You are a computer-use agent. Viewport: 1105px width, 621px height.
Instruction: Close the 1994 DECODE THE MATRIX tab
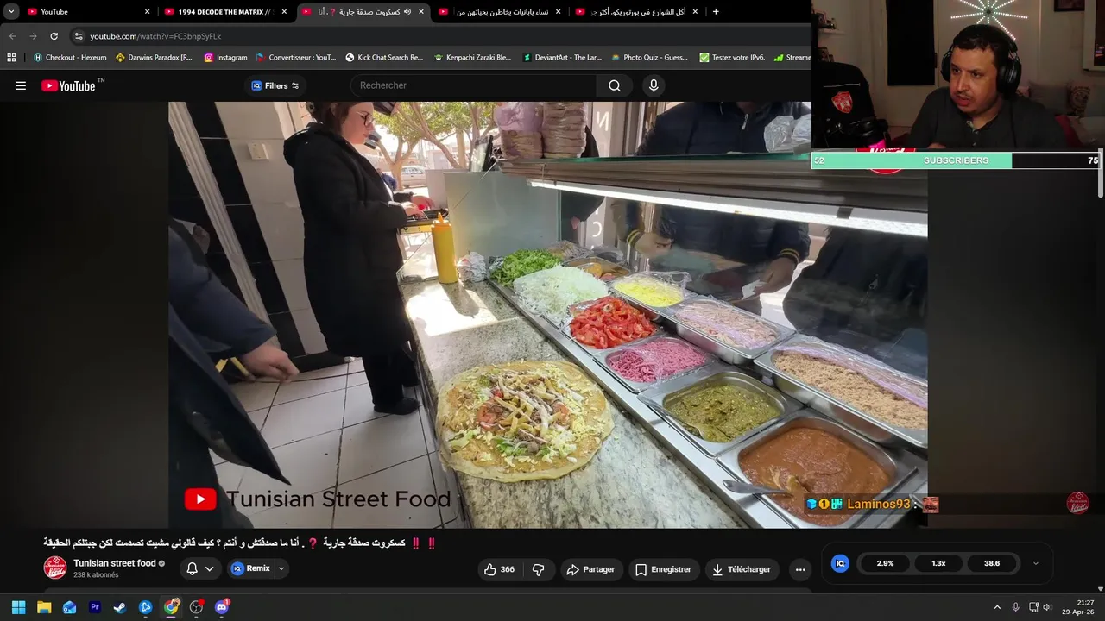click(284, 11)
